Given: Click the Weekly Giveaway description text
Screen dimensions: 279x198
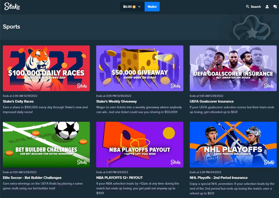Looking at the screenshot, I should tap(139, 110).
